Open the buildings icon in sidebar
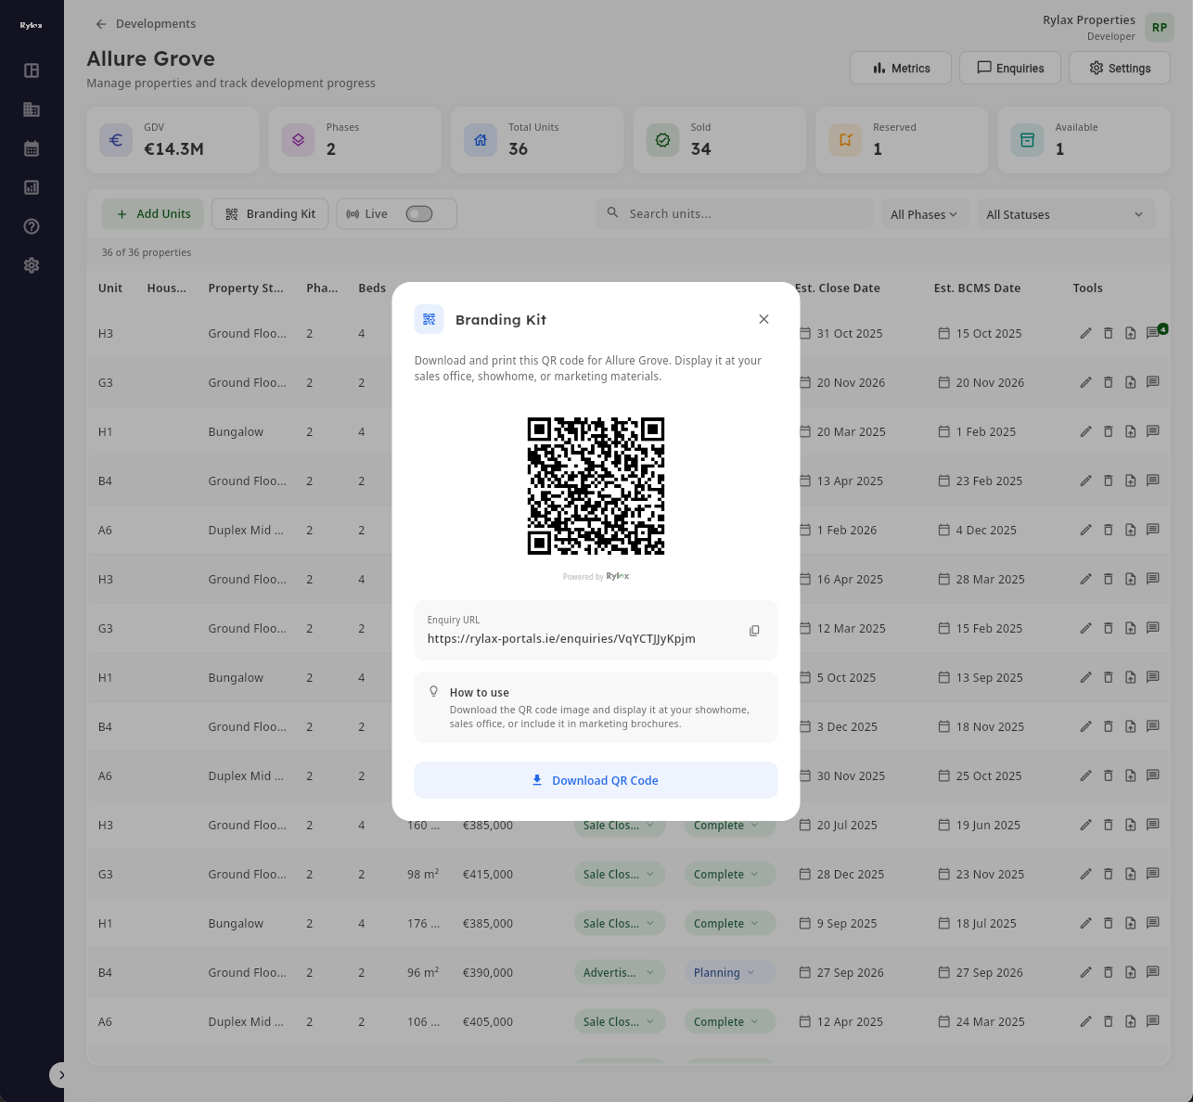The height and width of the screenshot is (1102, 1193). click(x=32, y=109)
